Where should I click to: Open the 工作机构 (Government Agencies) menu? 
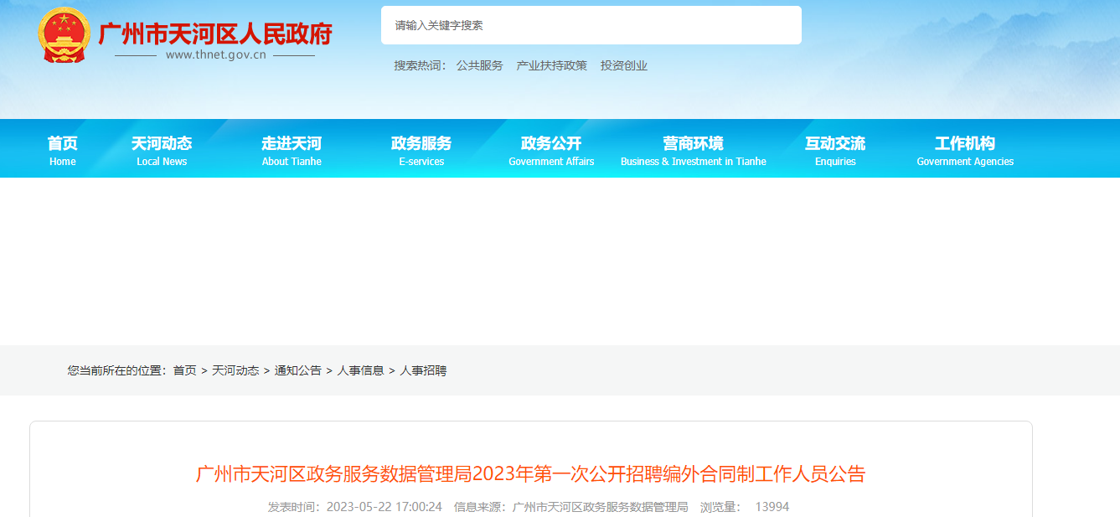(x=965, y=148)
